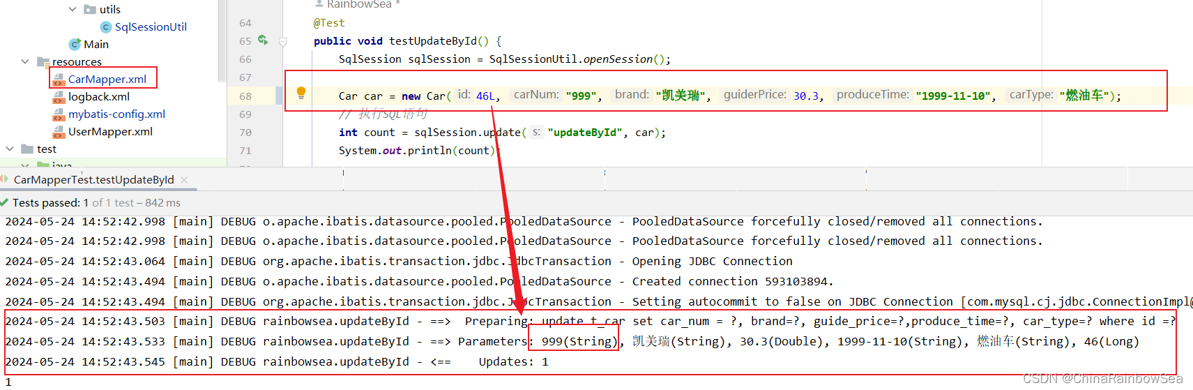Click 999(String) in Parameters log line
This screenshot has width=1193, height=390.
click(x=579, y=341)
